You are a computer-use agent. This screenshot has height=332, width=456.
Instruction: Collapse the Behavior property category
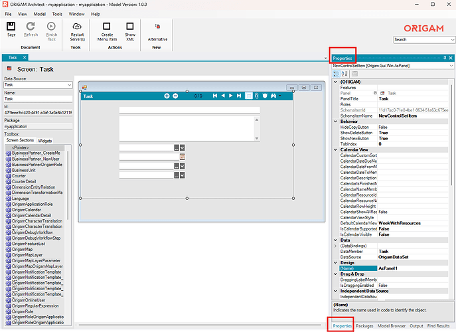[x=335, y=122]
